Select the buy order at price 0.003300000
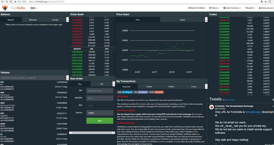This screenshot has height=145, width=274. click(x=92, y=52)
